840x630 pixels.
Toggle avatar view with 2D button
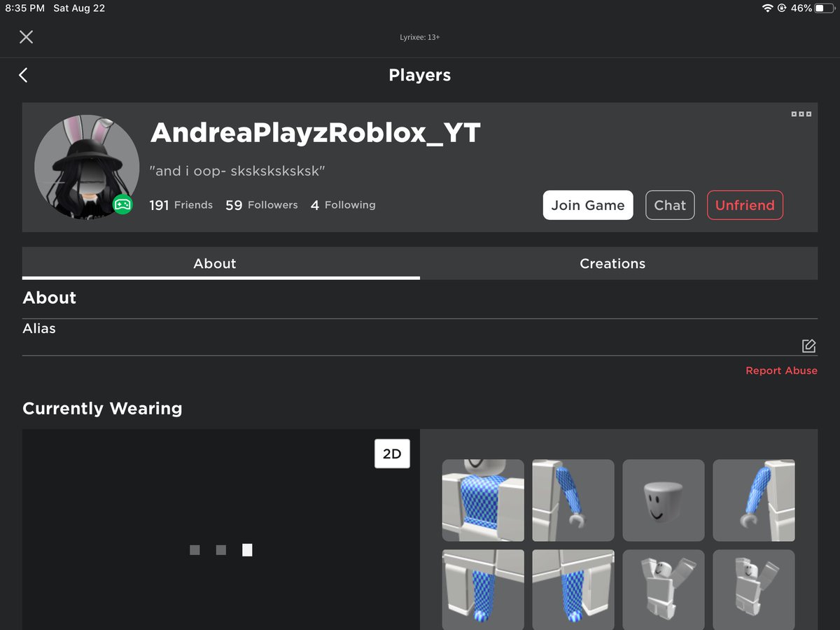392,454
